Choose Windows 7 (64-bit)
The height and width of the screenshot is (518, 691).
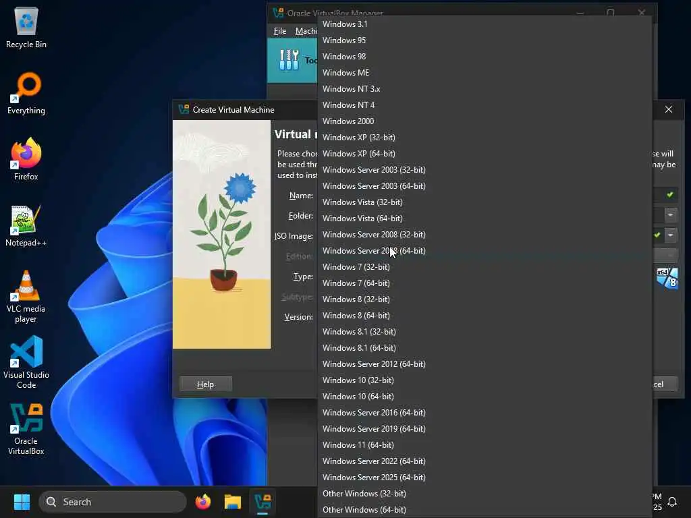[x=485, y=283]
